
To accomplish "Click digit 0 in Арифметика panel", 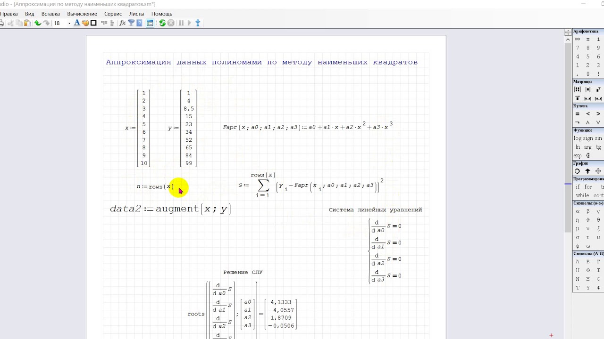I will pos(588,74).
